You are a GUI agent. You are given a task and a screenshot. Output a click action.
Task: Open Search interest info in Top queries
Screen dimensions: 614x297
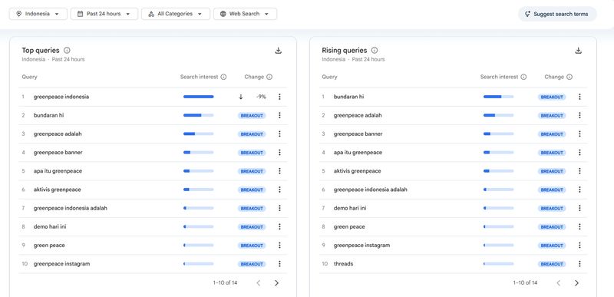[x=223, y=77]
